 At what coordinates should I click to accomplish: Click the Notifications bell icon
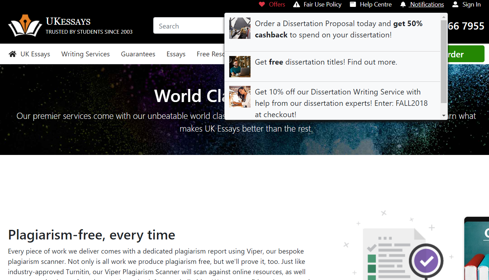pos(403,4)
